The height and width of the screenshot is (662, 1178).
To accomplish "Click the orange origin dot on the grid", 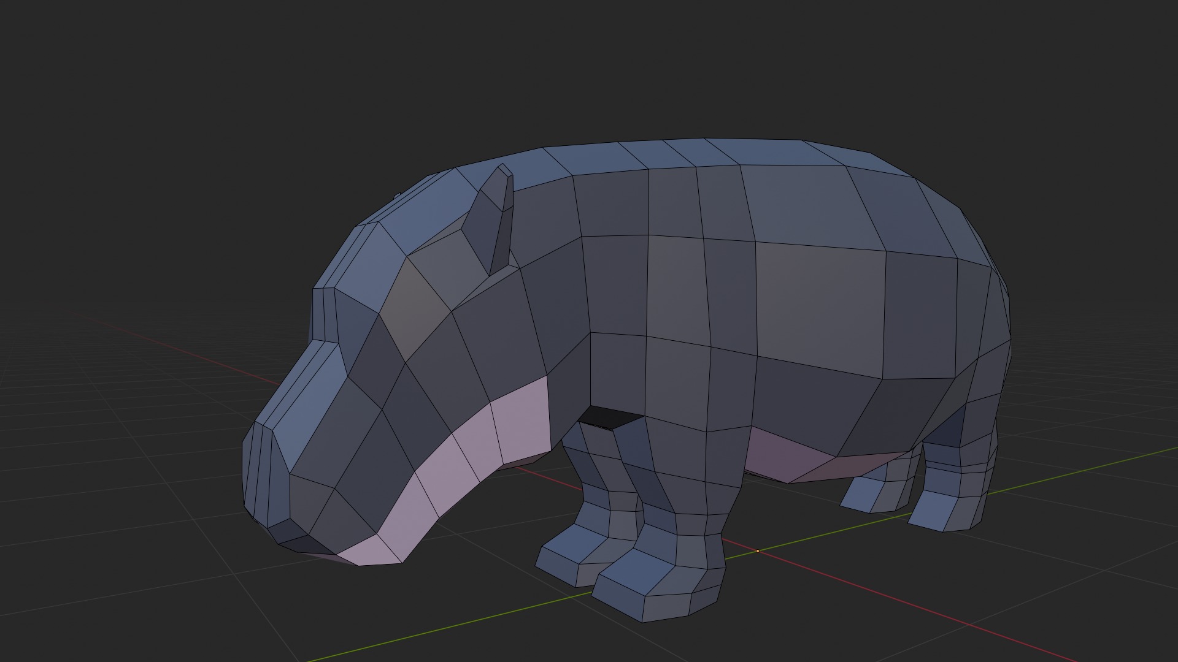I will click(758, 551).
